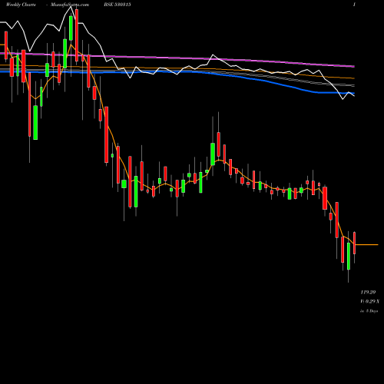
Task: Click the tallest red candlestick near the chart top
Action: 77,35
